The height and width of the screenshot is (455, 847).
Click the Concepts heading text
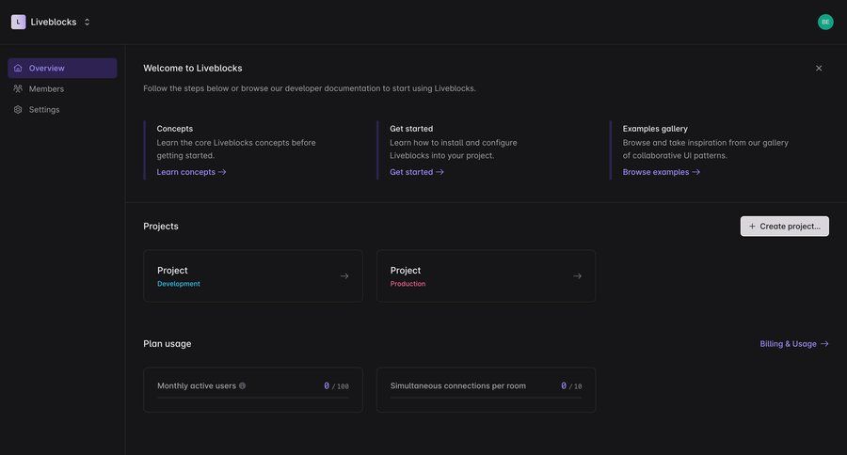[x=174, y=129]
